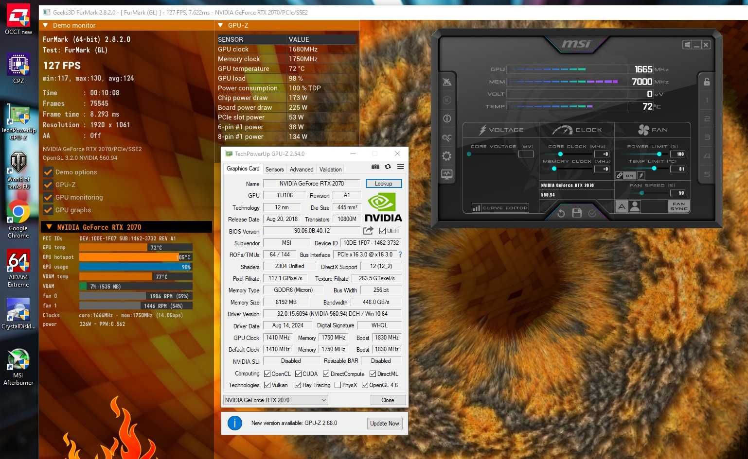Click the Bus Interface question mark
The width and height of the screenshot is (748, 459).
(400, 255)
